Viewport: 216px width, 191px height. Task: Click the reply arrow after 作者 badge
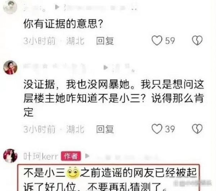[x=87, y=156]
